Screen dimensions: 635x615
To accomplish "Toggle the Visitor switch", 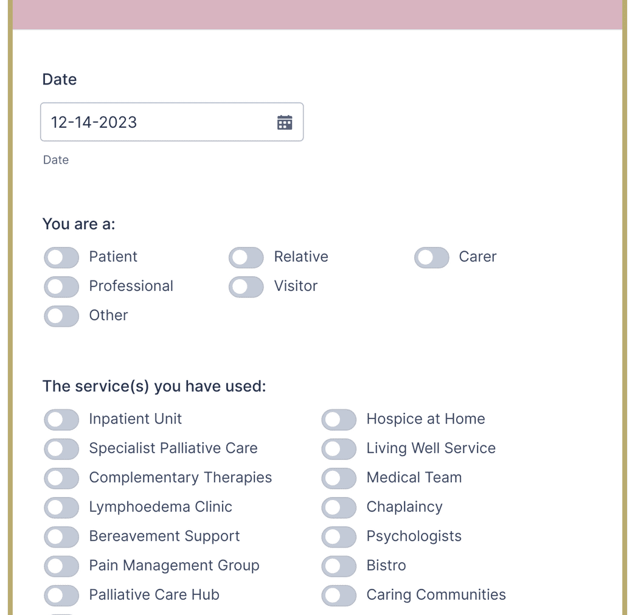I will (x=246, y=287).
